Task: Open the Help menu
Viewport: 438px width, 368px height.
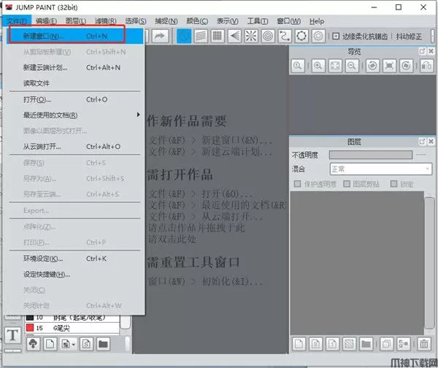Action: coord(316,21)
